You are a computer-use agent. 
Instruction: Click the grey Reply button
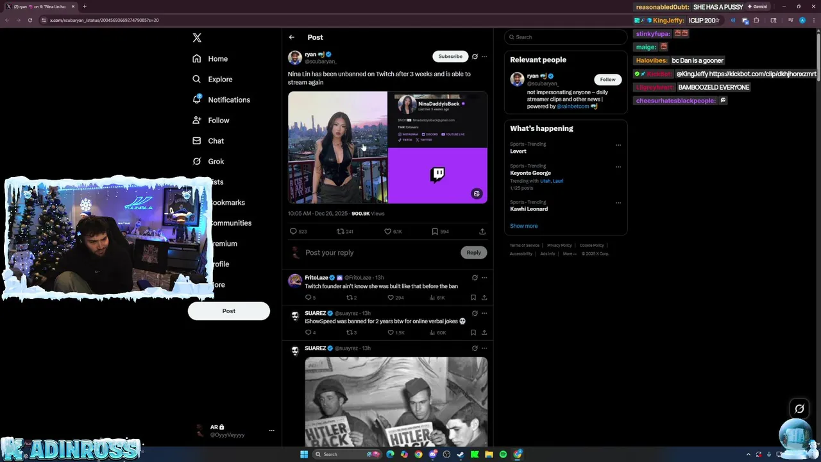473,253
